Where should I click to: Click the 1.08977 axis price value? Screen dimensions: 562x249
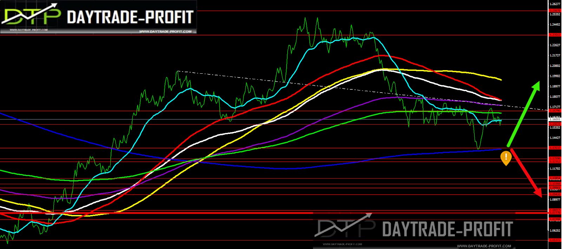[555, 200]
